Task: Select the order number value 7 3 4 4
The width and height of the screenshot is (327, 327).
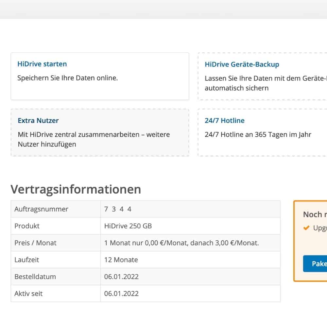Action: 118,209
